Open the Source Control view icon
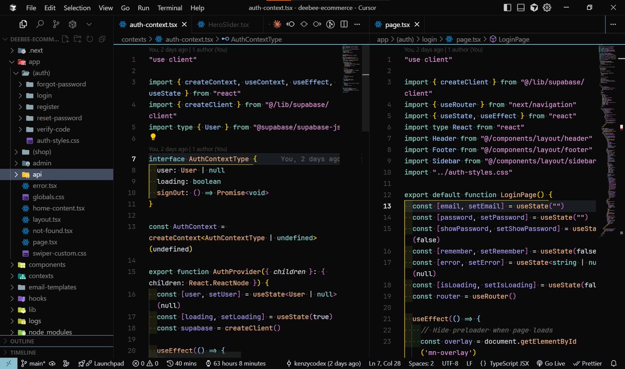The image size is (625, 369). point(56,24)
